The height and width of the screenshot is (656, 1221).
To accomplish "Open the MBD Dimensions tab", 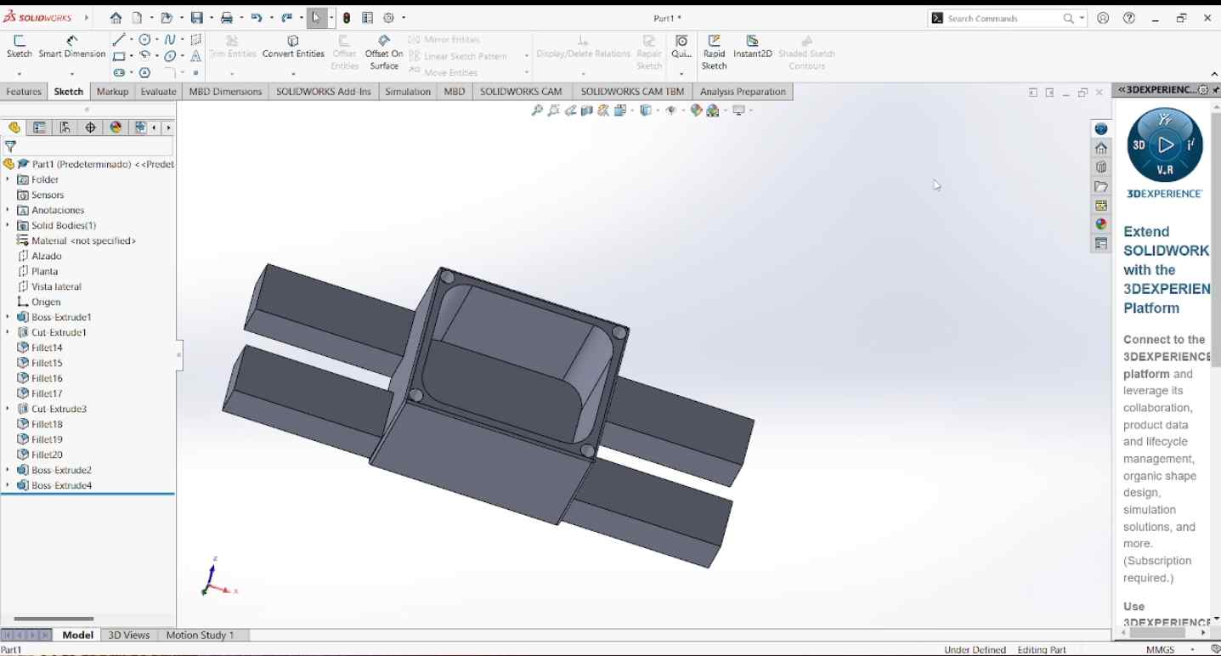I will 225,92.
